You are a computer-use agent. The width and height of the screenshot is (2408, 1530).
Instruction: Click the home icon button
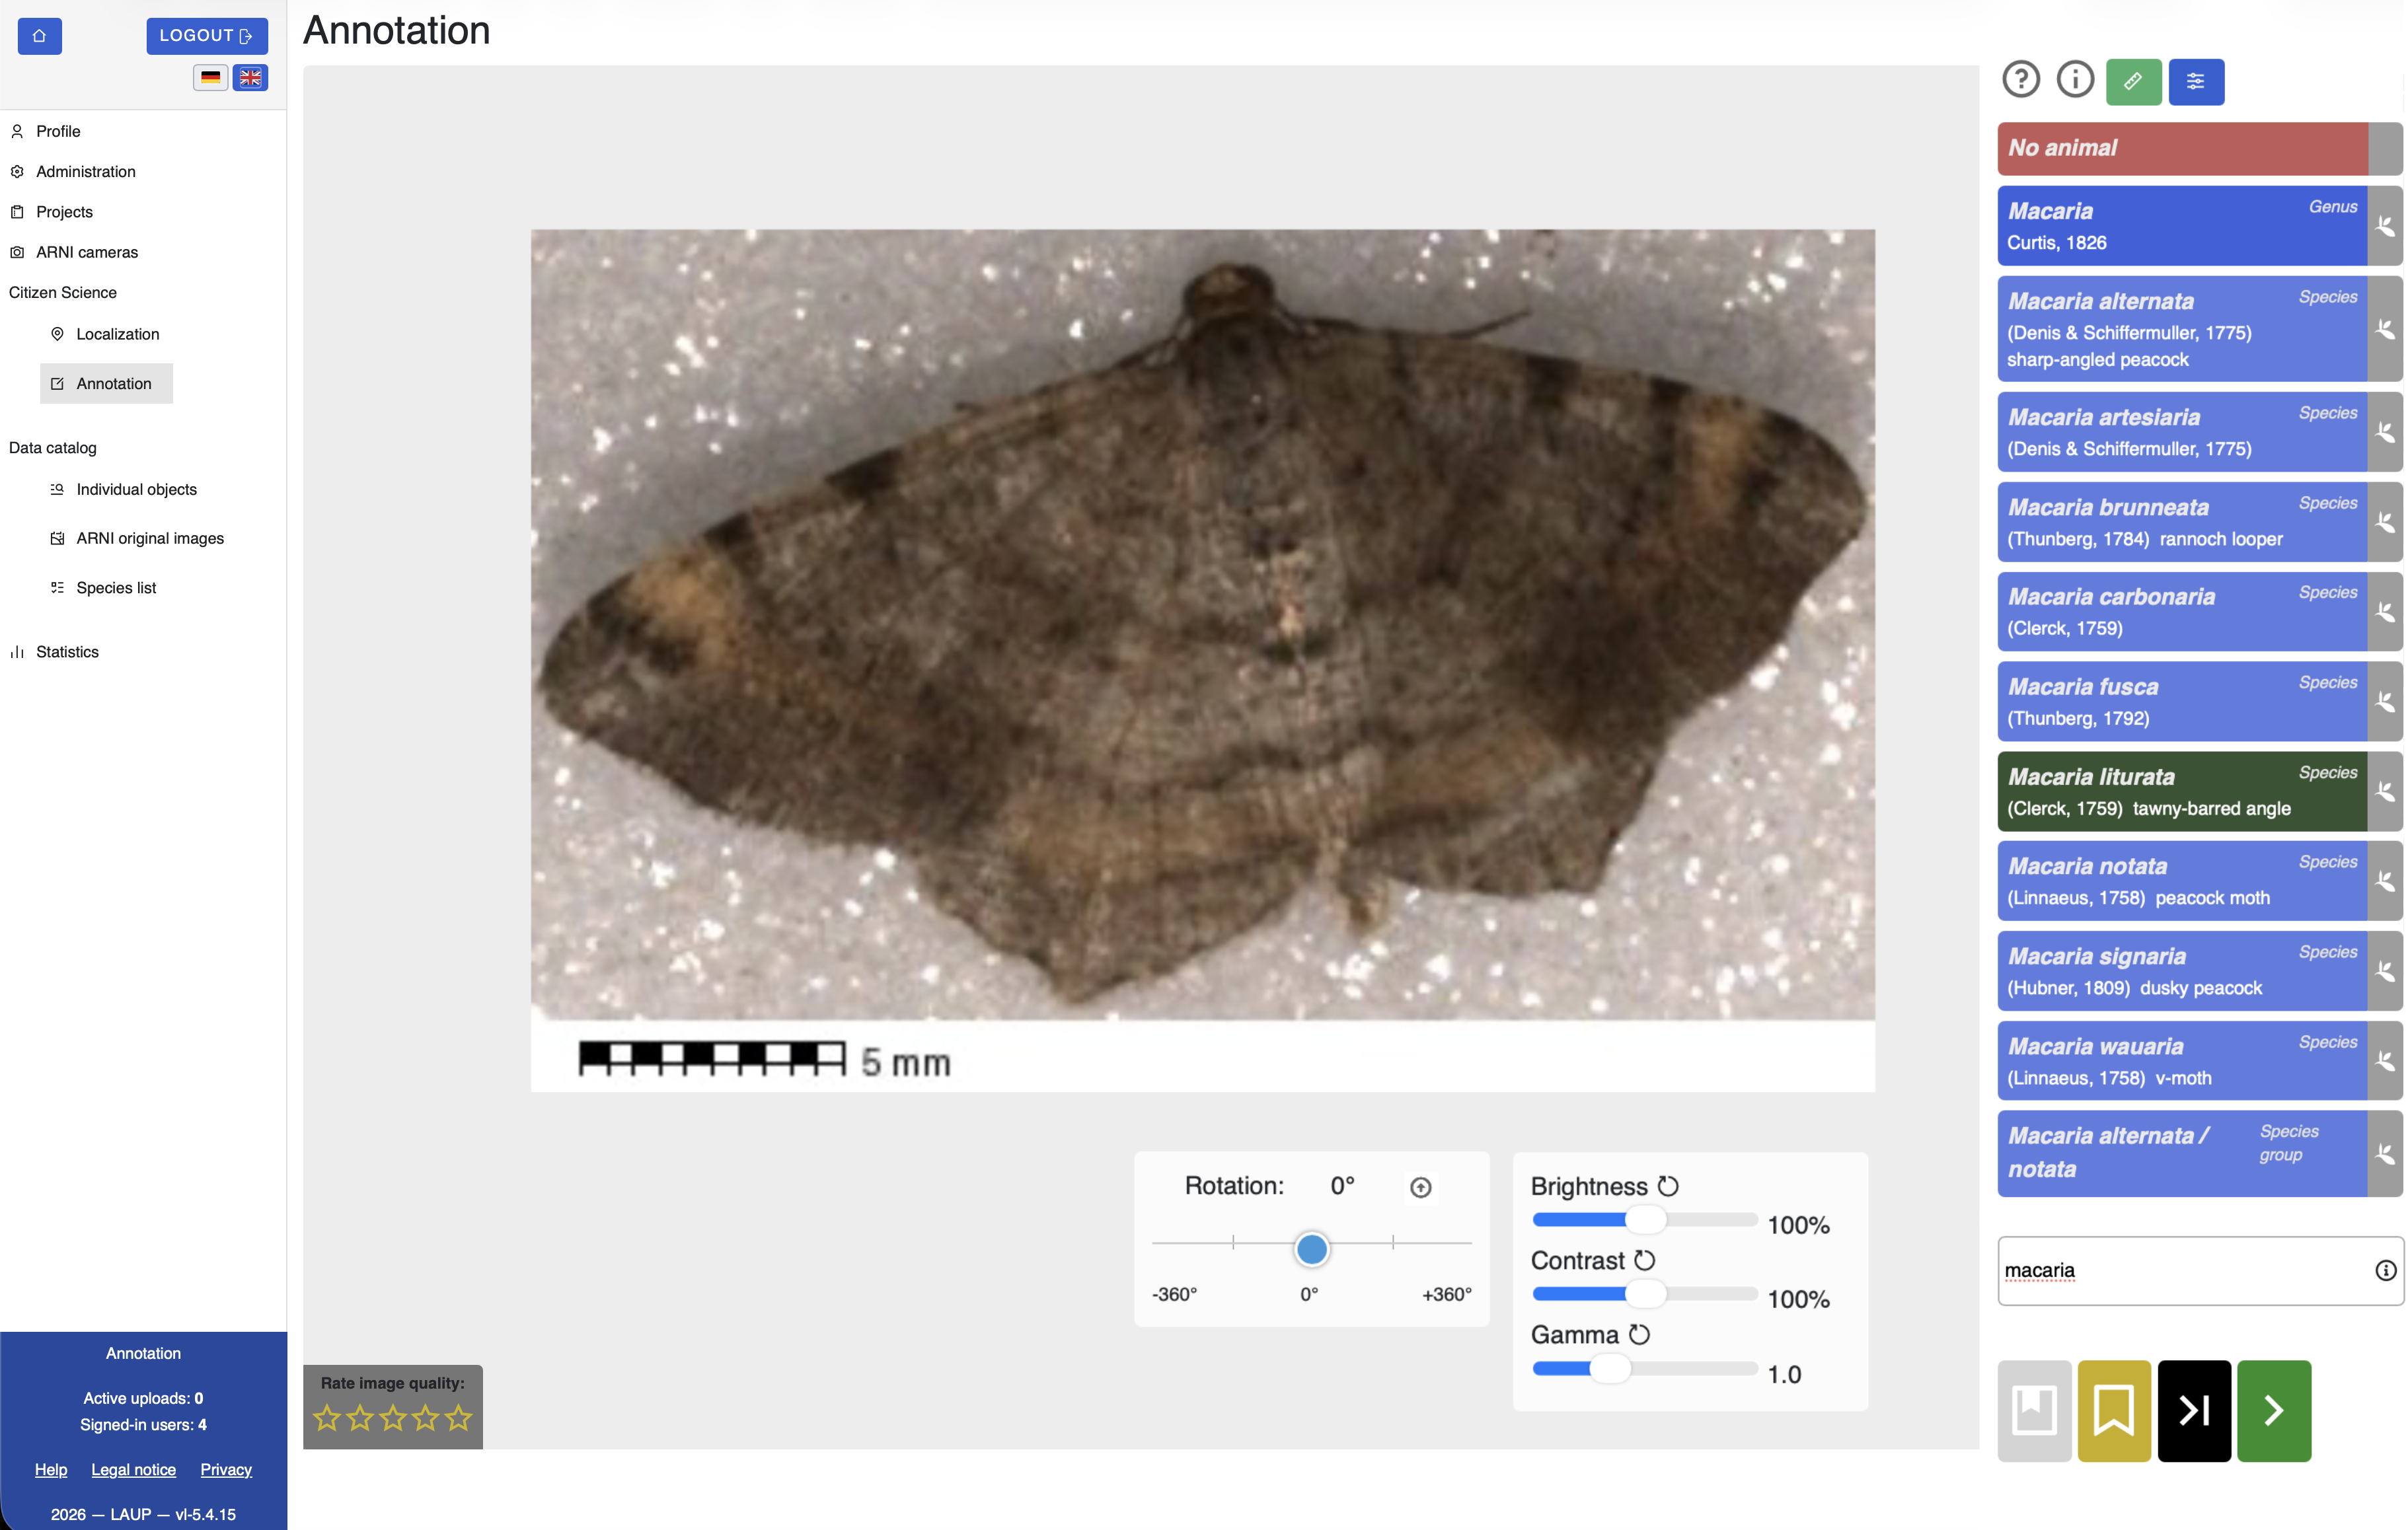coord(39,36)
